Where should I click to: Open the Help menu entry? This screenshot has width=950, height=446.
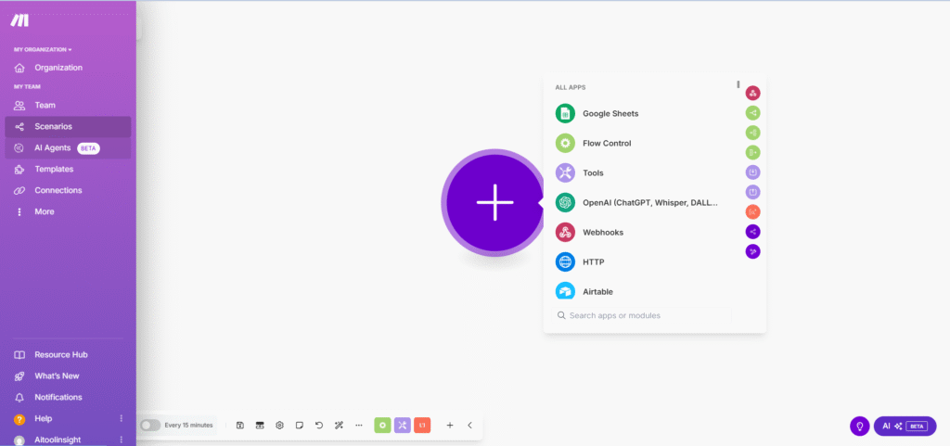tap(43, 419)
